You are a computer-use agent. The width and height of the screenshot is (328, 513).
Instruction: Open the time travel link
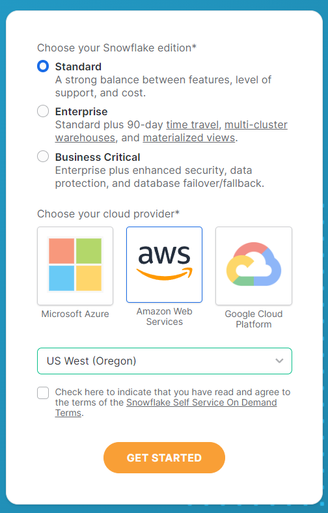(192, 124)
